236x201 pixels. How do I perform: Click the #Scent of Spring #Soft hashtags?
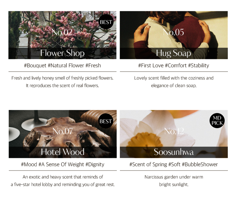coord(155,165)
